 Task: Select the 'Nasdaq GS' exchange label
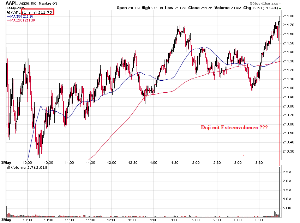pos(48,4)
